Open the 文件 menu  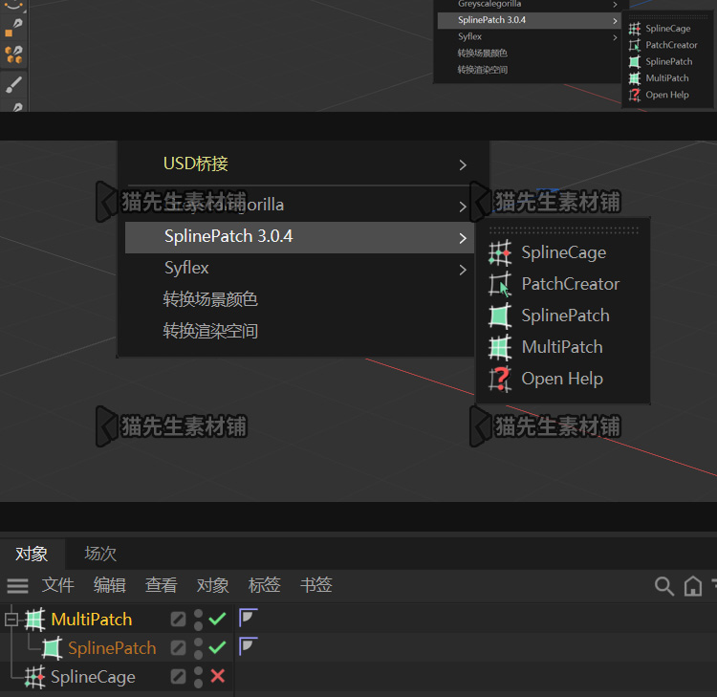(58, 585)
